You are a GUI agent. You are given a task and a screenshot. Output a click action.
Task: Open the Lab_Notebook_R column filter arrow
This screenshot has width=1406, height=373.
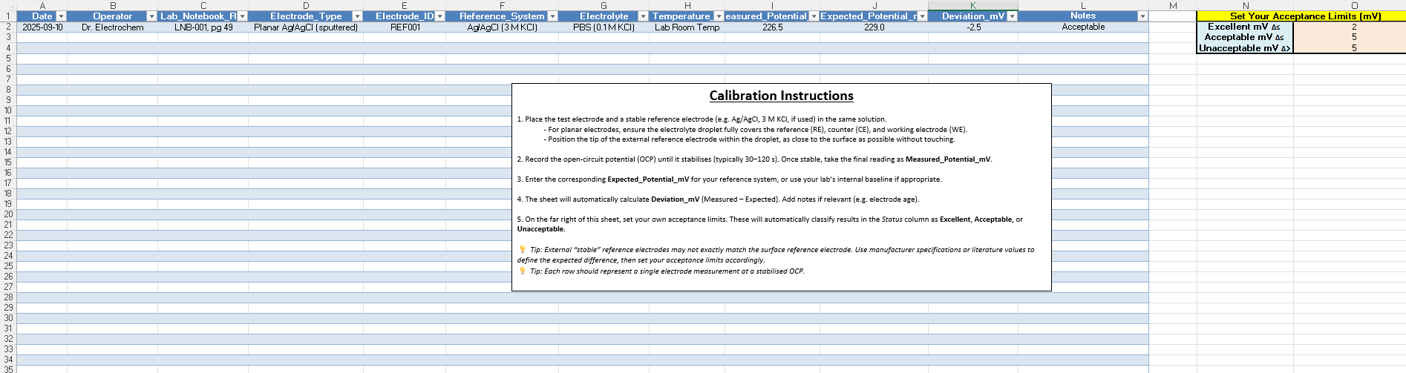point(243,16)
